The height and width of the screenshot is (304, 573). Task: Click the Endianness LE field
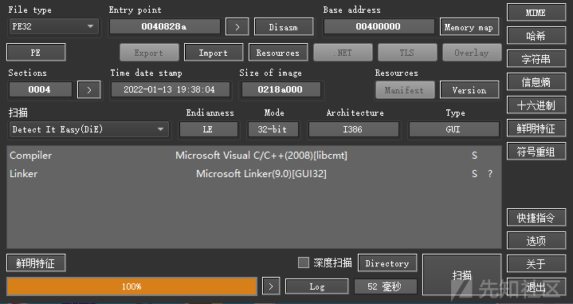[x=208, y=129]
